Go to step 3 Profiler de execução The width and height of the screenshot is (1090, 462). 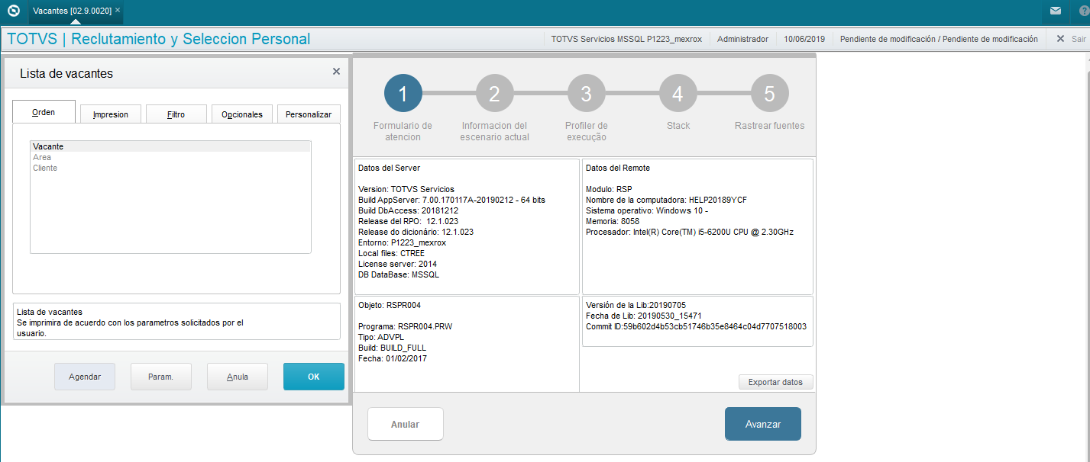point(587,94)
